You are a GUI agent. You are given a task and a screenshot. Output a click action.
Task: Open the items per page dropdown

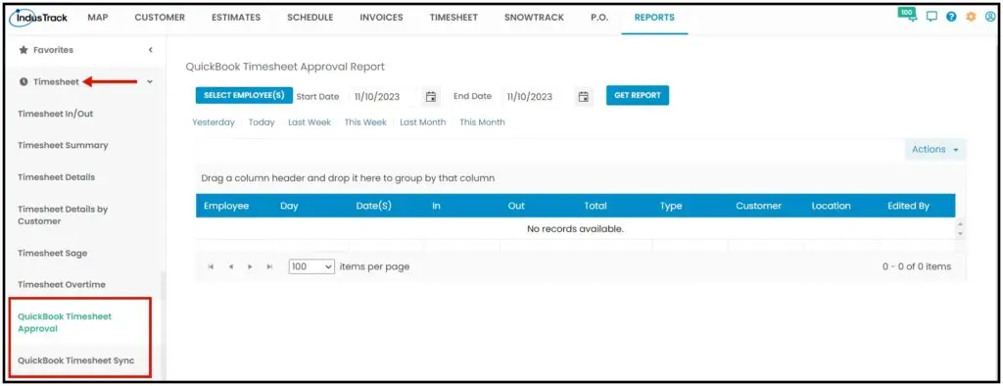coord(312,266)
